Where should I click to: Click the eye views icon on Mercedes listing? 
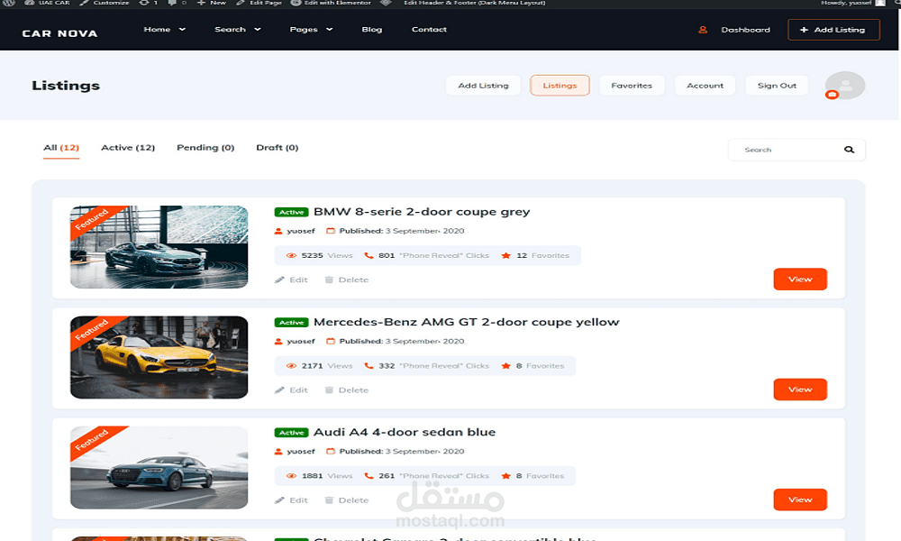pyautogui.click(x=291, y=366)
